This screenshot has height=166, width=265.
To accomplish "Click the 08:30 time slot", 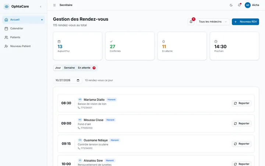I will click(x=66, y=103).
